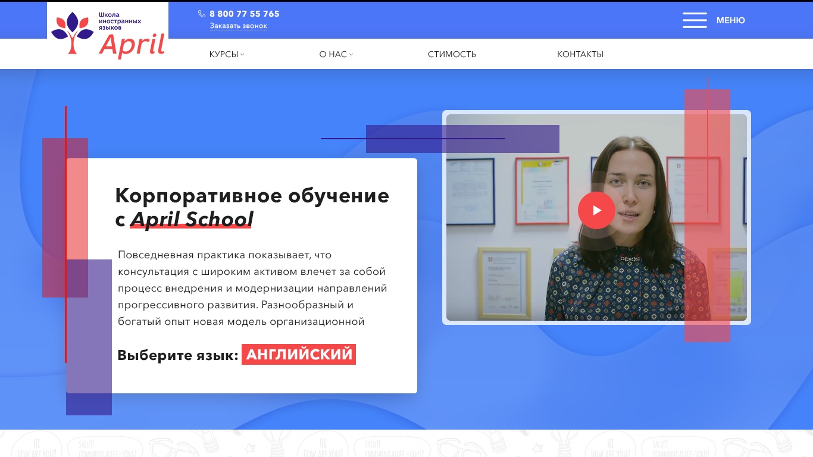Click the Заказать звонок link
This screenshot has width=813, height=457.
click(239, 26)
